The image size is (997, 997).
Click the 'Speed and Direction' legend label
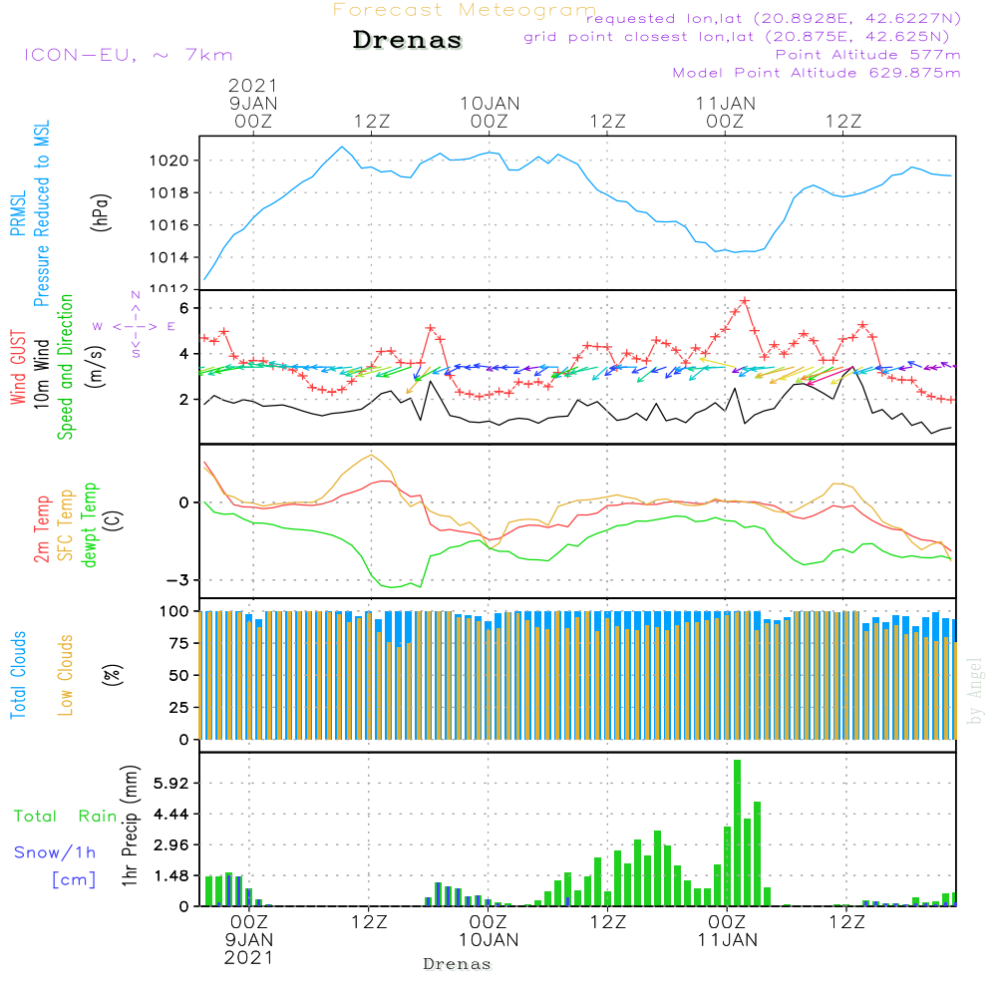coord(66,367)
